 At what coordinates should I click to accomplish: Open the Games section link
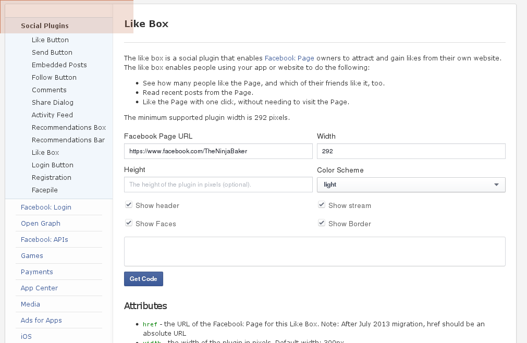pos(32,255)
